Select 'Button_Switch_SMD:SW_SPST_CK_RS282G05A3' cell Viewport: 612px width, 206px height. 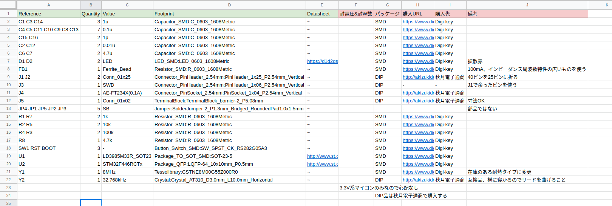229,148
